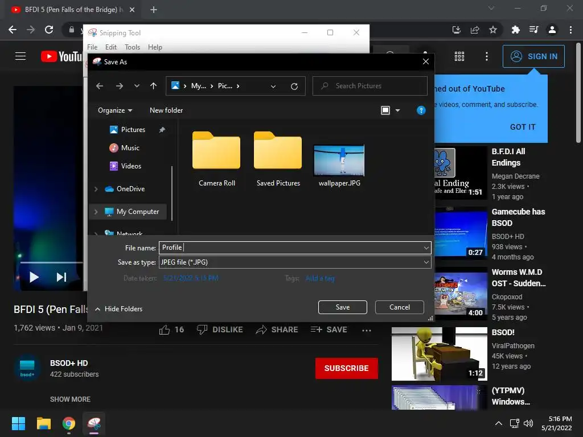Image resolution: width=583 pixels, height=437 pixels.
Task: Show hidden system tray icons
Action: coord(499,423)
